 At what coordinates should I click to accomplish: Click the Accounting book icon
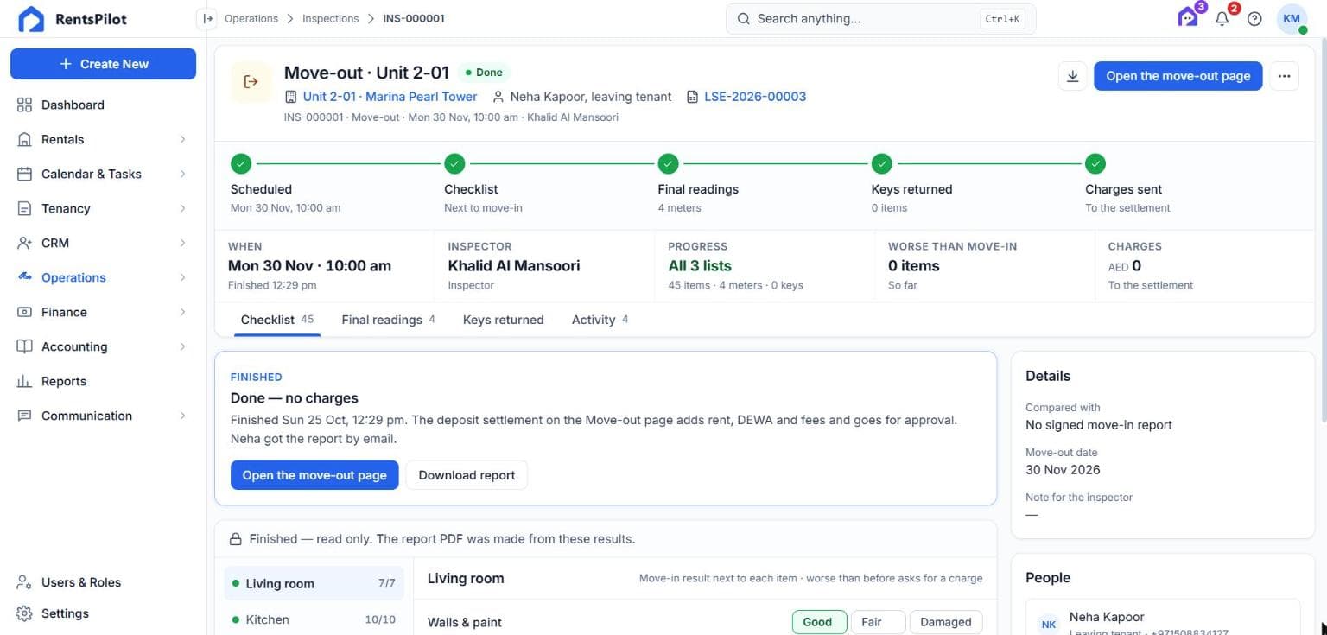pos(24,346)
